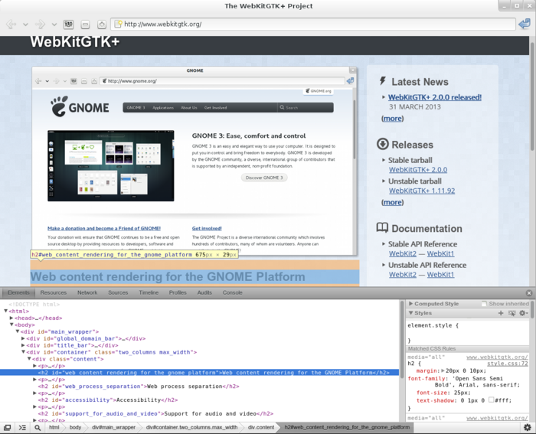Click the new style rule plus icon
The image size is (536, 434).
pyautogui.click(x=502, y=313)
